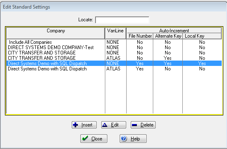Click the Local Key column header
227x149 pixels.
click(x=202, y=36)
